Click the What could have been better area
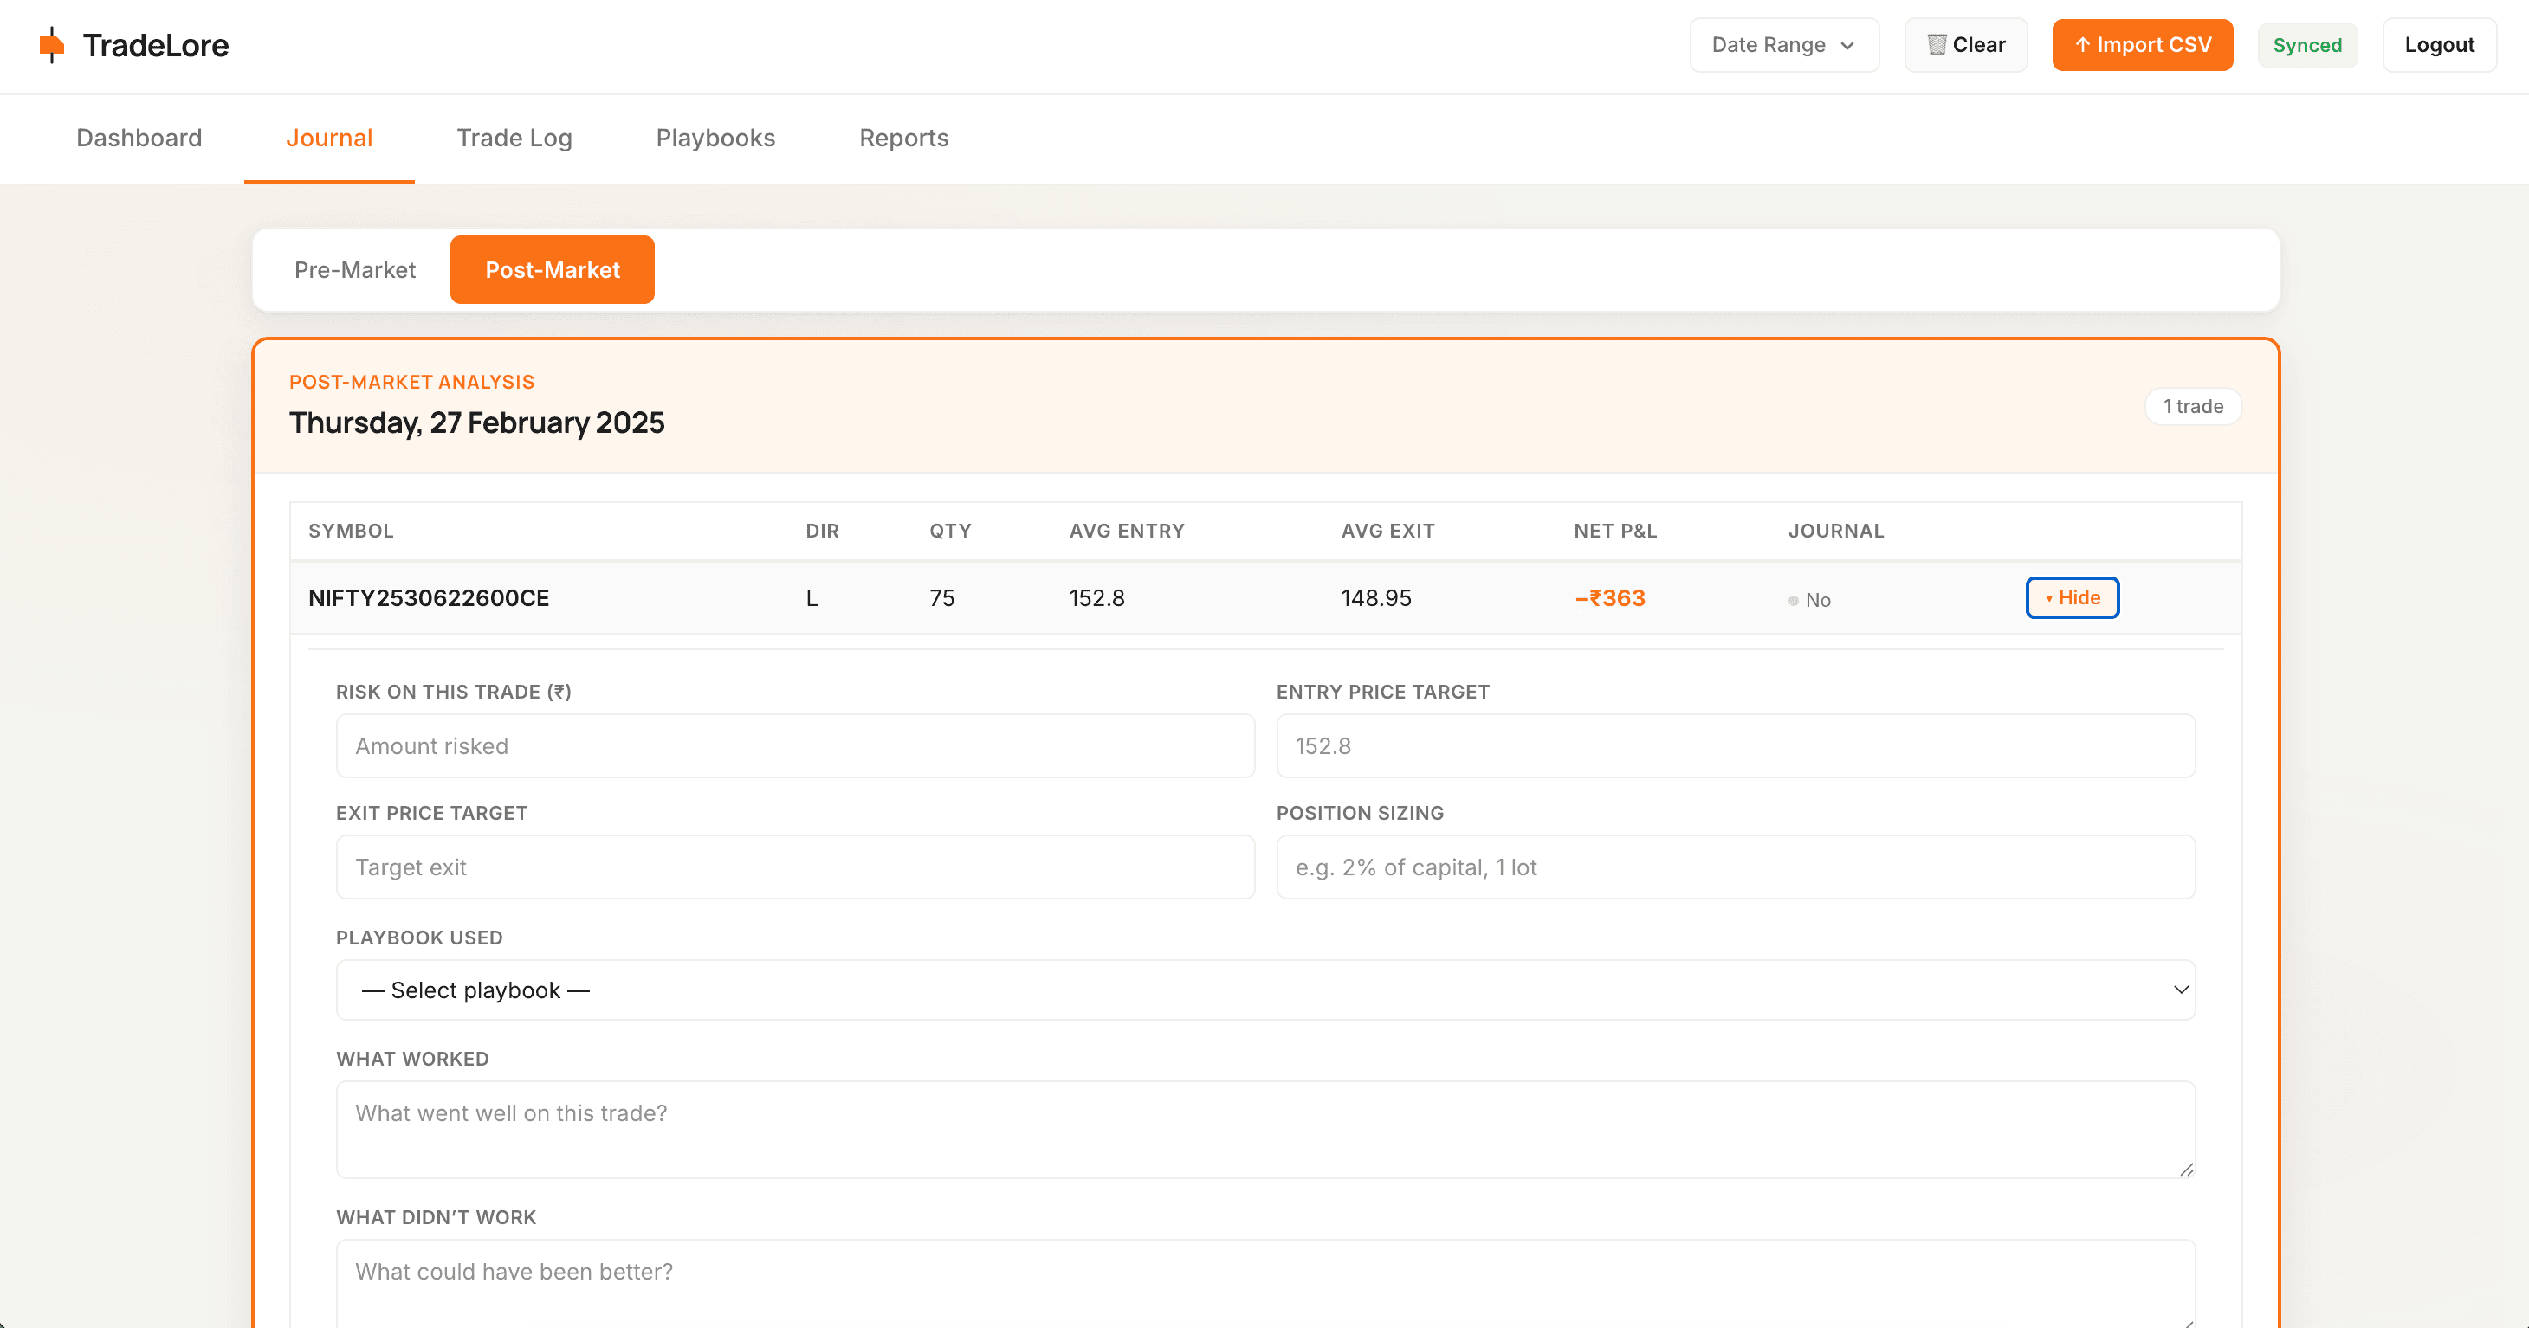Viewport: 2529px width, 1328px height. click(1265, 1284)
